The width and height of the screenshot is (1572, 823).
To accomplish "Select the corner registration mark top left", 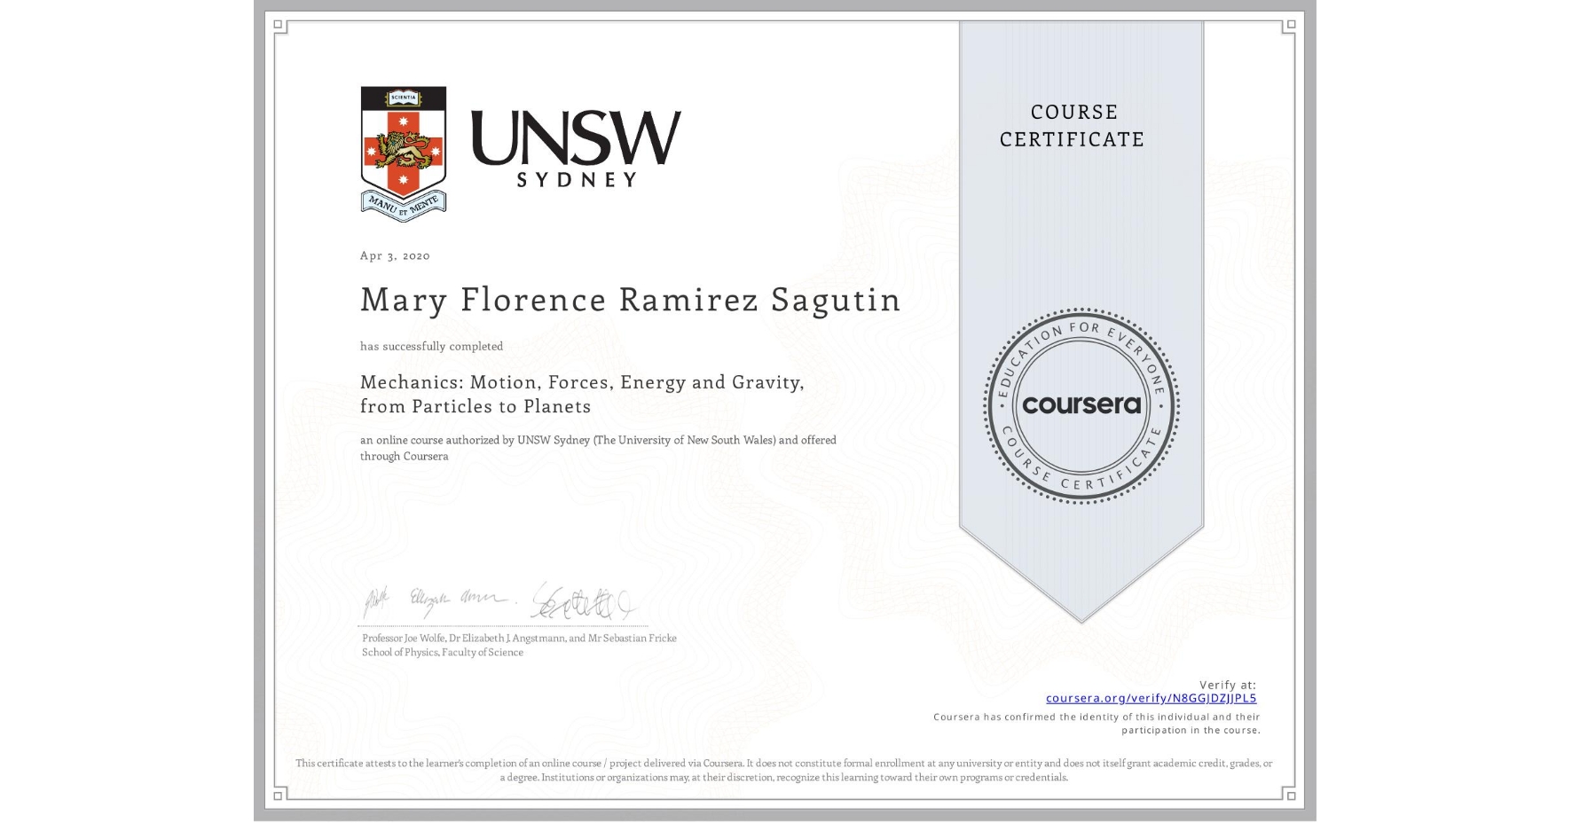I will pos(278,24).
